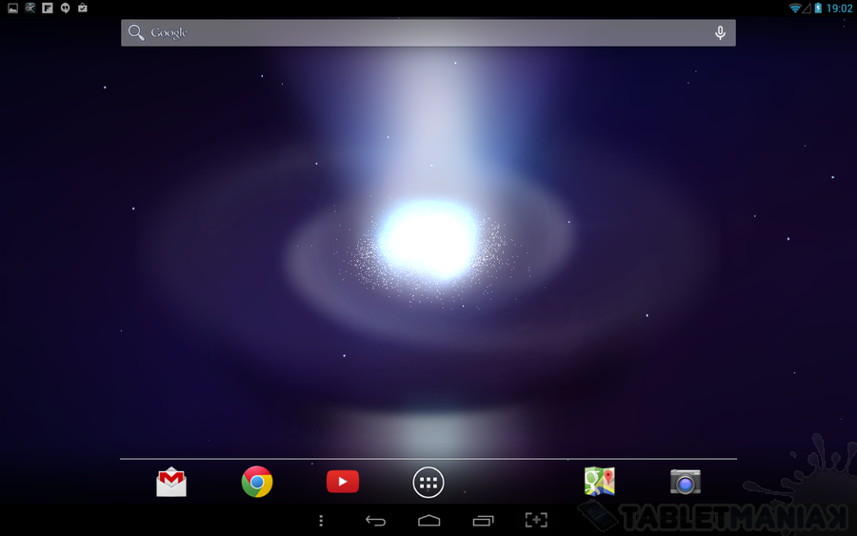
Task: Focus the Google search field
Action: tap(428, 32)
